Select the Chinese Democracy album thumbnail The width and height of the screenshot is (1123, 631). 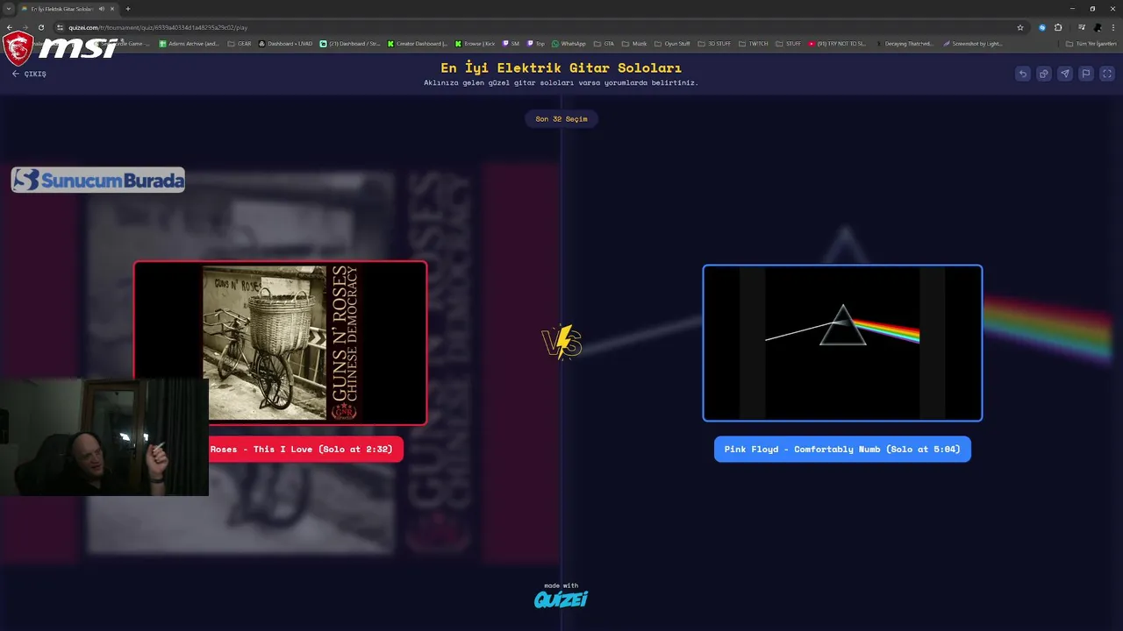point(281,343)
